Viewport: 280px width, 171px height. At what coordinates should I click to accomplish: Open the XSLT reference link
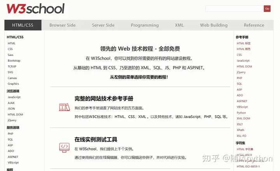click(240, 124)
